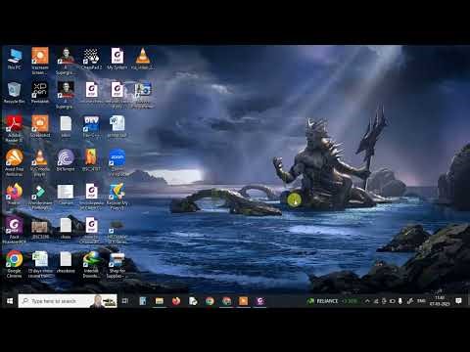Launch the Recover My Files shortcut
The height and width of the screenshot is (352, 470).
pos(117,197)
